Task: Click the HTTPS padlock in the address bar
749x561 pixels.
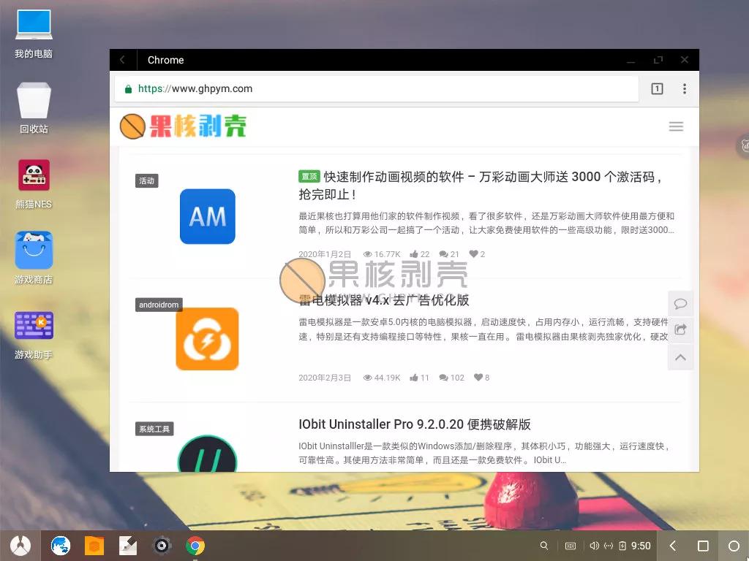Action: (x=128, y=88)
